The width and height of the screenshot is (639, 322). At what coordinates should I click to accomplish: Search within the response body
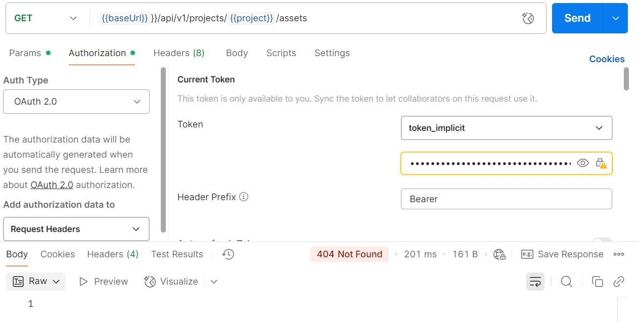tap(567, 282)
